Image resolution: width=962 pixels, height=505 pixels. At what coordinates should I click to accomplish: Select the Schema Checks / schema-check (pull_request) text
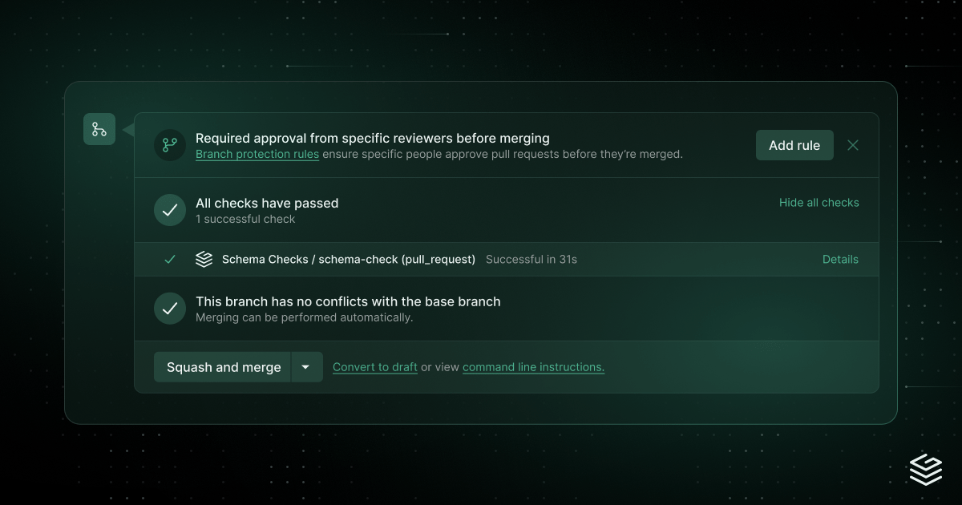coord(349,260)
